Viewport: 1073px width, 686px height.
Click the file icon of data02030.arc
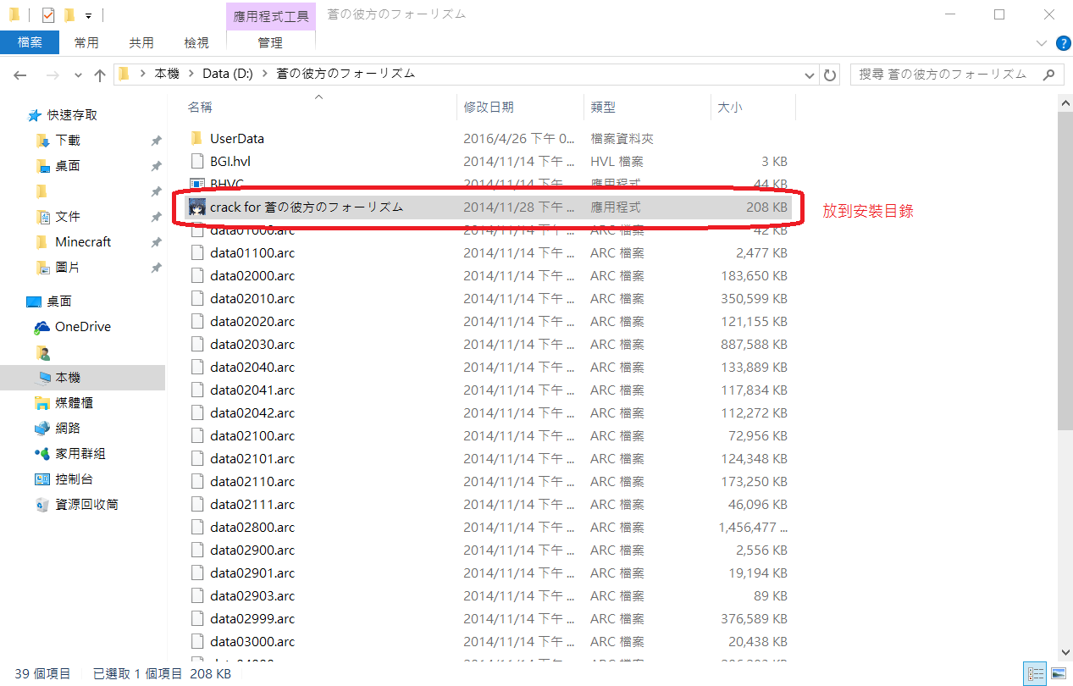pos(197,344)
